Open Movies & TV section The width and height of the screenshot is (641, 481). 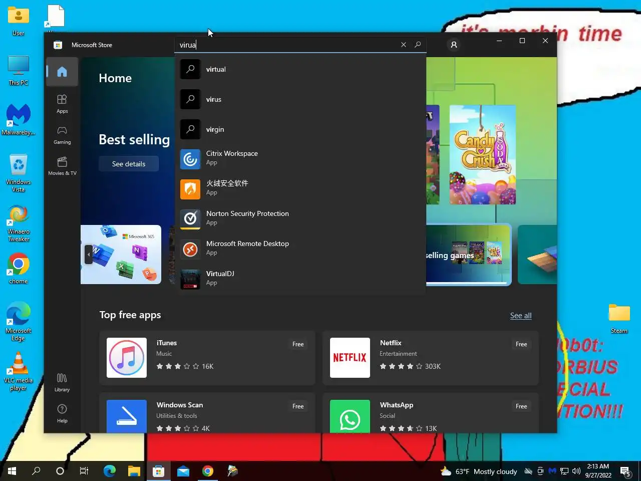(62, 166)
